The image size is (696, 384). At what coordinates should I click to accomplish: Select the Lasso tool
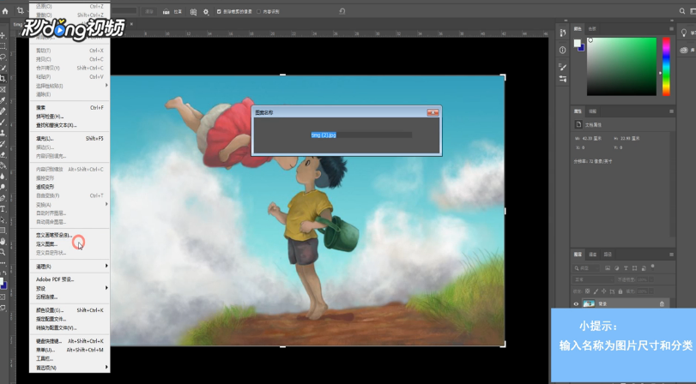point(3,57)
